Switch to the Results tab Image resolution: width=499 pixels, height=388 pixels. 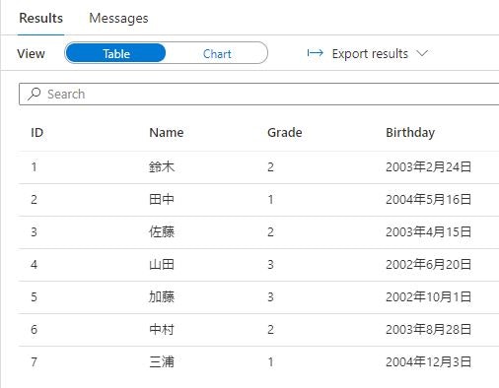40,18
